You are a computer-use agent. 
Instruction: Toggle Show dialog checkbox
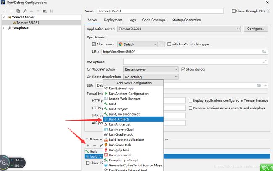[184, 69]
